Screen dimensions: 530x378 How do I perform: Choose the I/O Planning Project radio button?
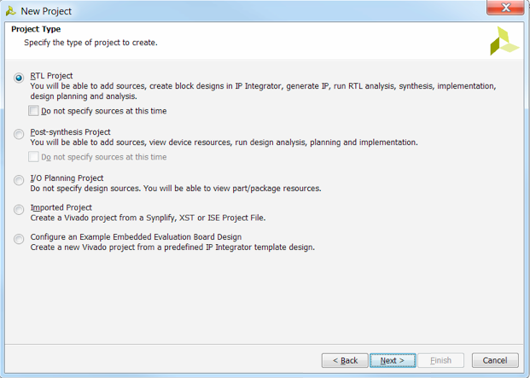pyautogui.click(x=19, y=180)
